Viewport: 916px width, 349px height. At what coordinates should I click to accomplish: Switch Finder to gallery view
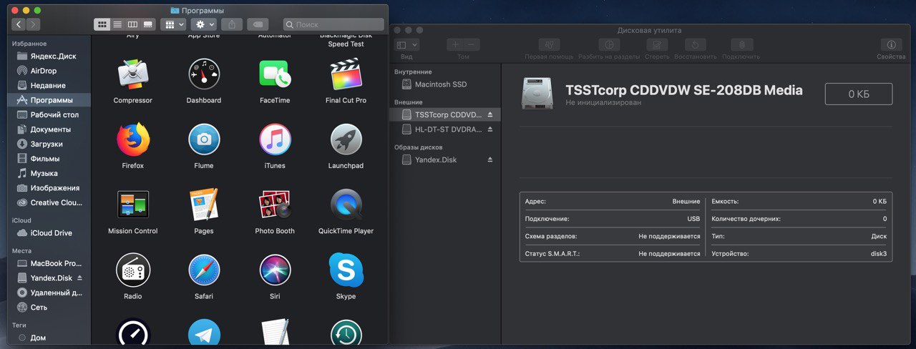pos(148,24)
